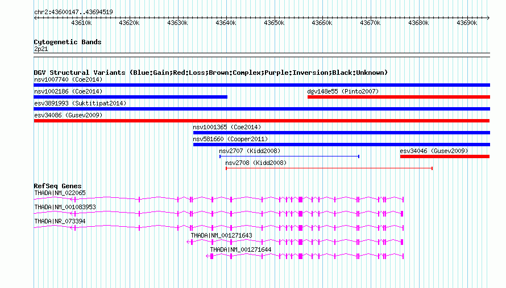Click the red bar under esv34046

pyautogui.click(x=445, y=156)
